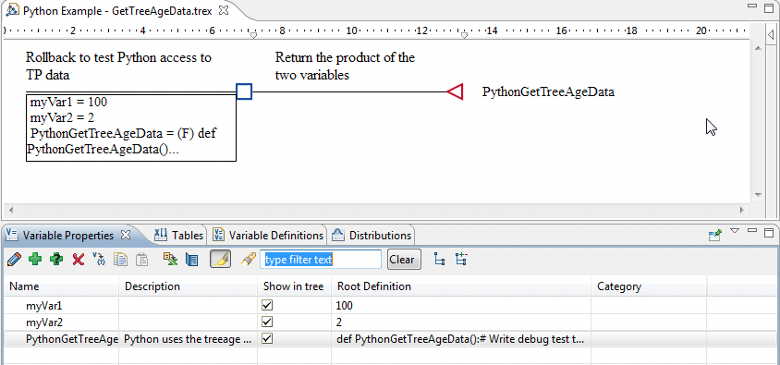
Task: Click the paintbrush filter icon
Action: pyautogui.click(x=248, y=259)
